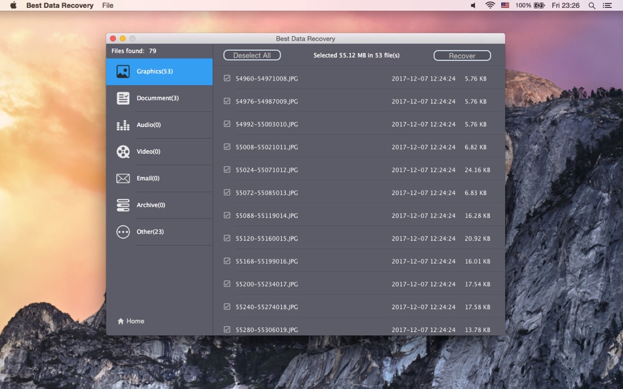The height and width of the screenshot is (389, 623).
Task: Uncheck 55024-55071012.JPG checkbox
Action: click(x=227, y=170)
